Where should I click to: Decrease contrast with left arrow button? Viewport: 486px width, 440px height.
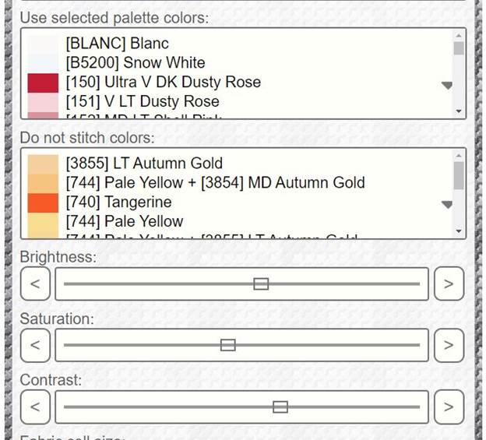[35, 407]
